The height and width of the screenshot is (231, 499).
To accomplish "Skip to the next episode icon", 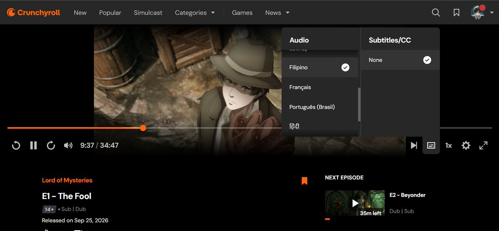I will (x=414, y=145).
